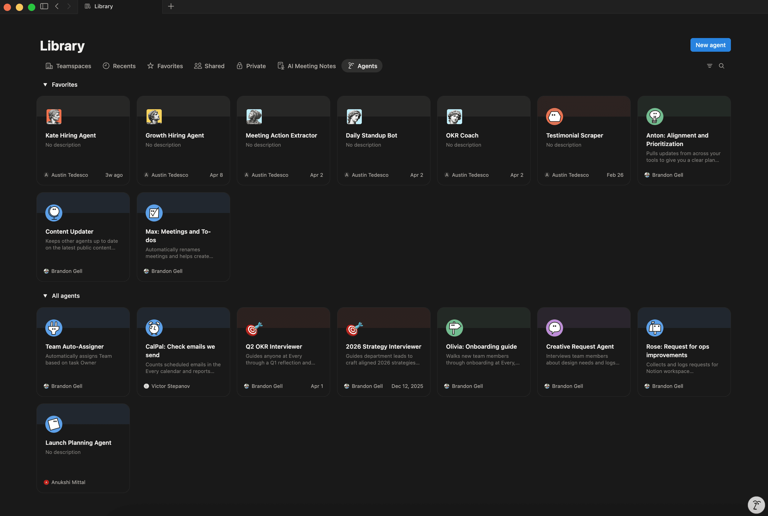Open the Launch Planning Agent title
768x516 pixels.
(x=78, y=443)
